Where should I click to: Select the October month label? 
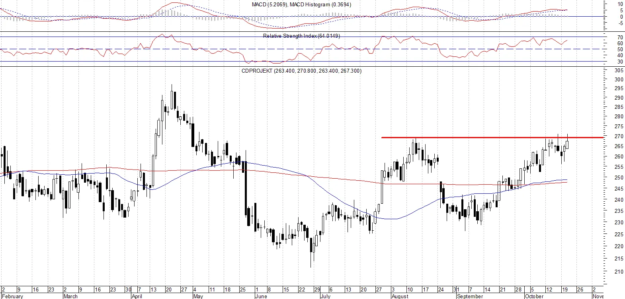coord(534,296)
